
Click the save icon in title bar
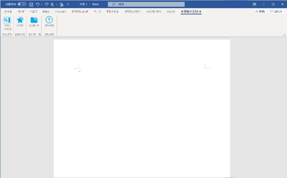(x=31, y=4)
